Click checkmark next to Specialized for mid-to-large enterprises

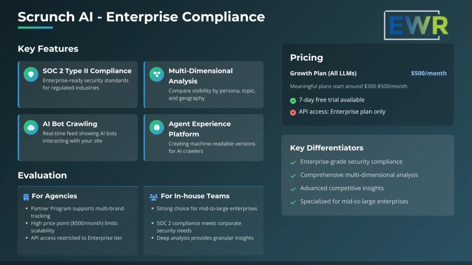293,202
